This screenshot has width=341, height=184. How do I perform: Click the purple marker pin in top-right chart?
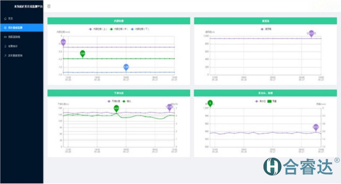click(x=312, y=34)
